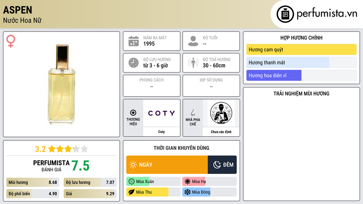Screen dimensions: 363x204
Task: Click the Hương cam quýt accord bar
Action: click(301, 50)
